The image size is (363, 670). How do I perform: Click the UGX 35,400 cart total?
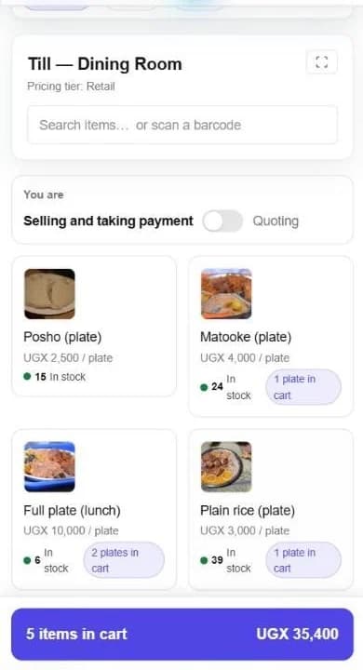coord(297,634)
